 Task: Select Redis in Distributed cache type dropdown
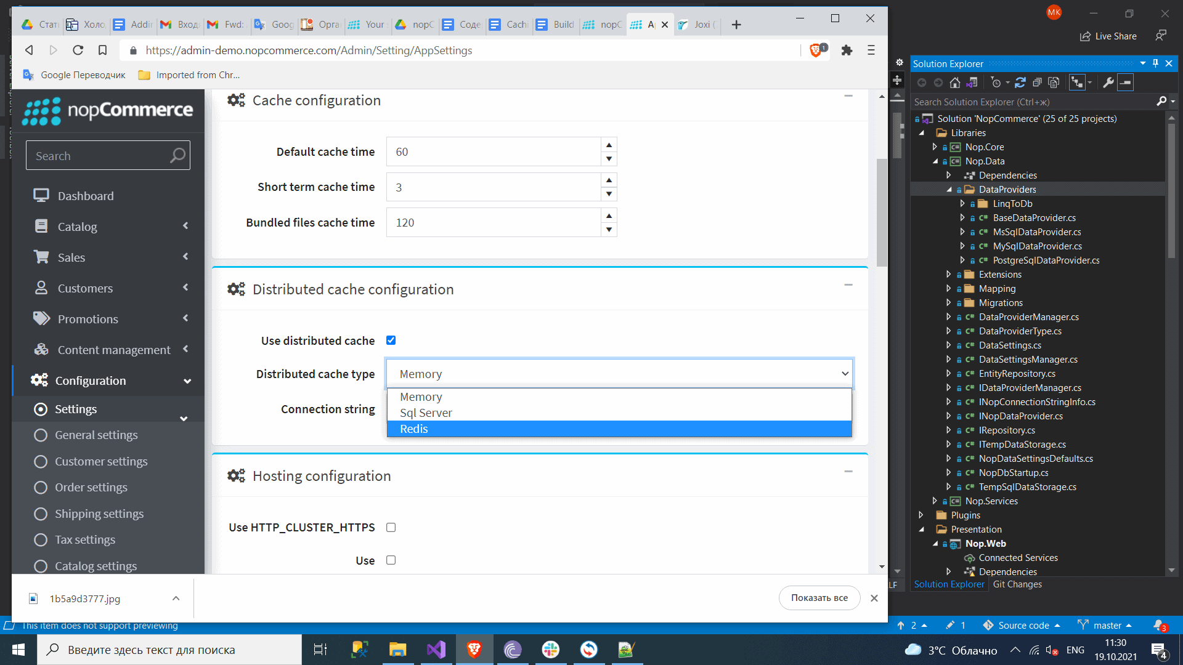(413, 429)
